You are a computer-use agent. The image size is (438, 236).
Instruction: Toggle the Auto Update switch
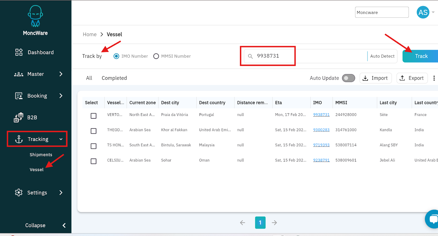click(348, 78)
